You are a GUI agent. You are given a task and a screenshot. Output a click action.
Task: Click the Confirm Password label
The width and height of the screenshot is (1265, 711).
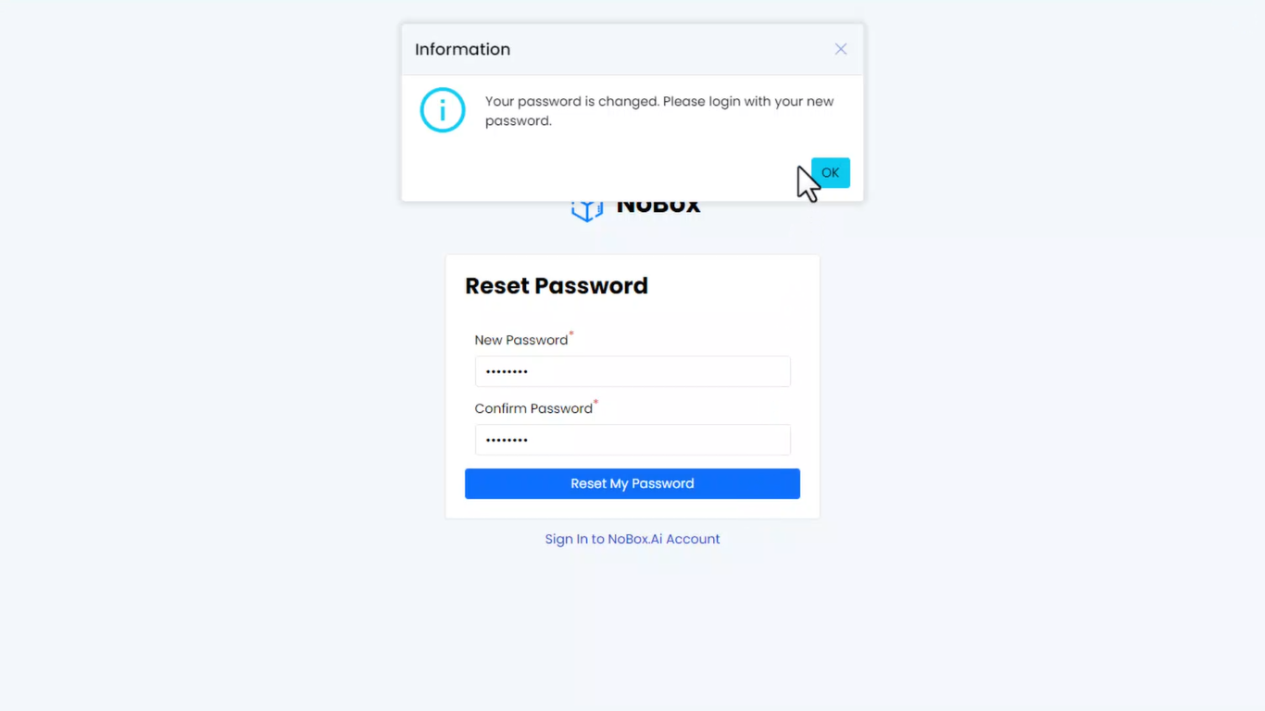(533, 409)
